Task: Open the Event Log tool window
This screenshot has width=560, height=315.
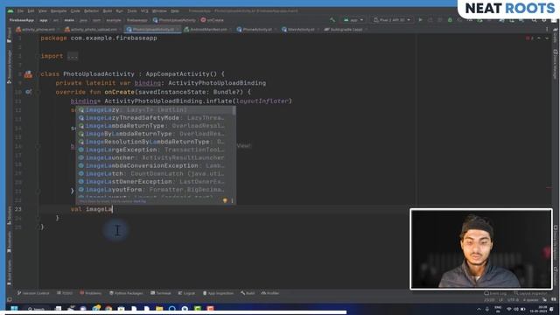Action: (x=495, y=293)
